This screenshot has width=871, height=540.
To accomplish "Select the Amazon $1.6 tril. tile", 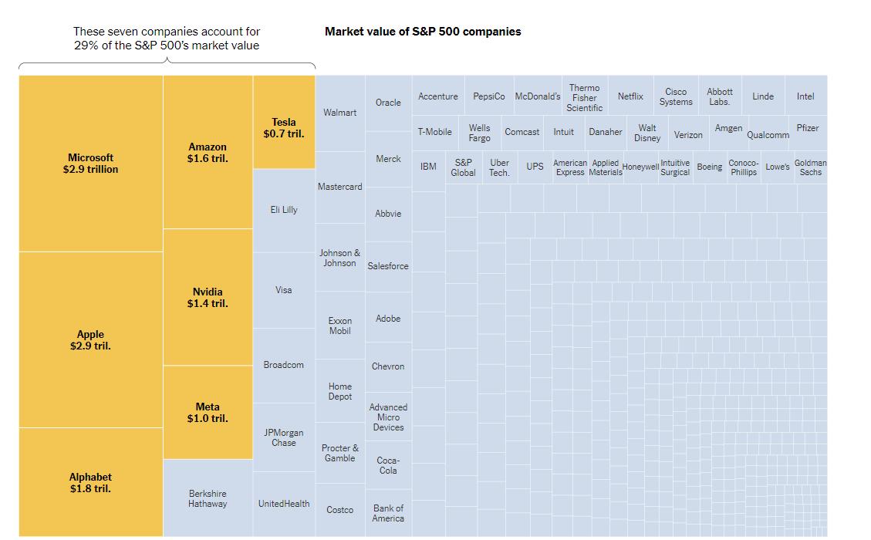I will [208, 152].
